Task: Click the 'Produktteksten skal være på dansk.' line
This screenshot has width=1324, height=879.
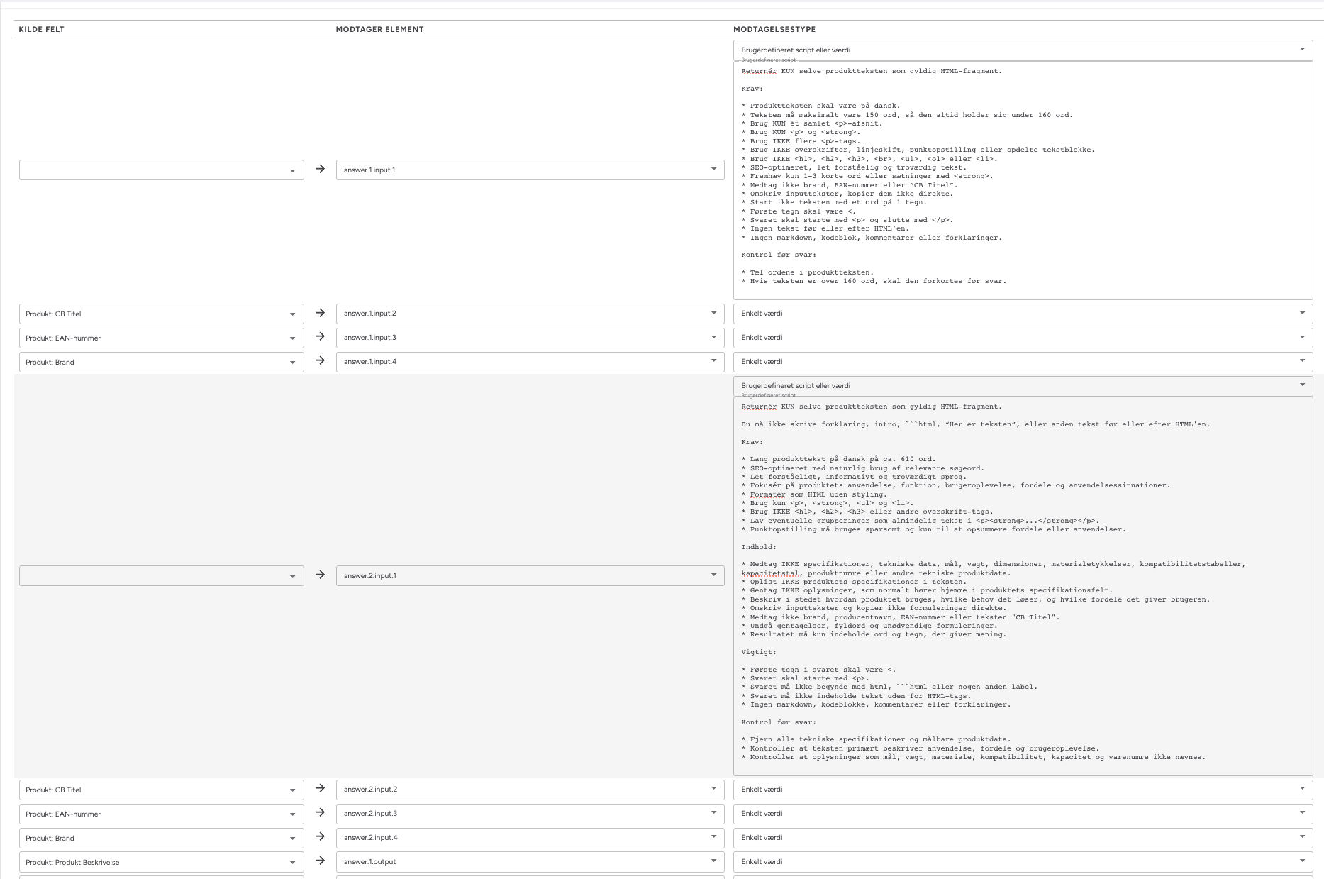Action: click(x=820, y=106)
